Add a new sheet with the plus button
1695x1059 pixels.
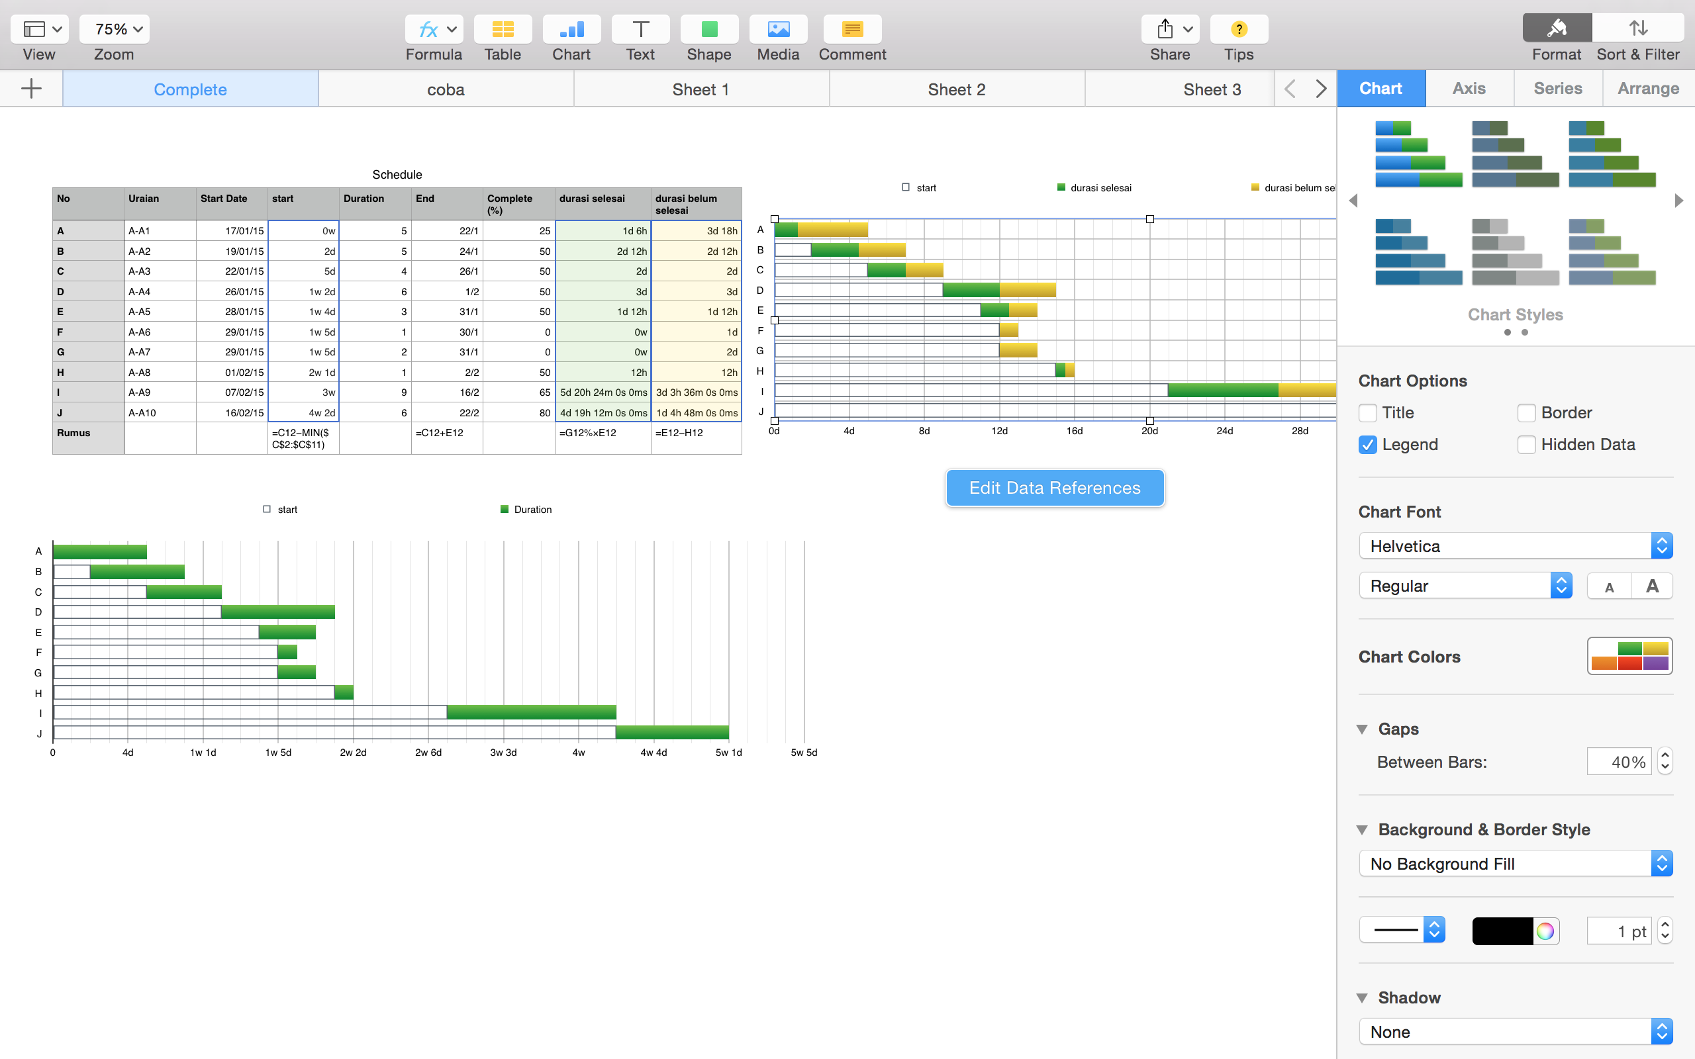click(31, 88)
